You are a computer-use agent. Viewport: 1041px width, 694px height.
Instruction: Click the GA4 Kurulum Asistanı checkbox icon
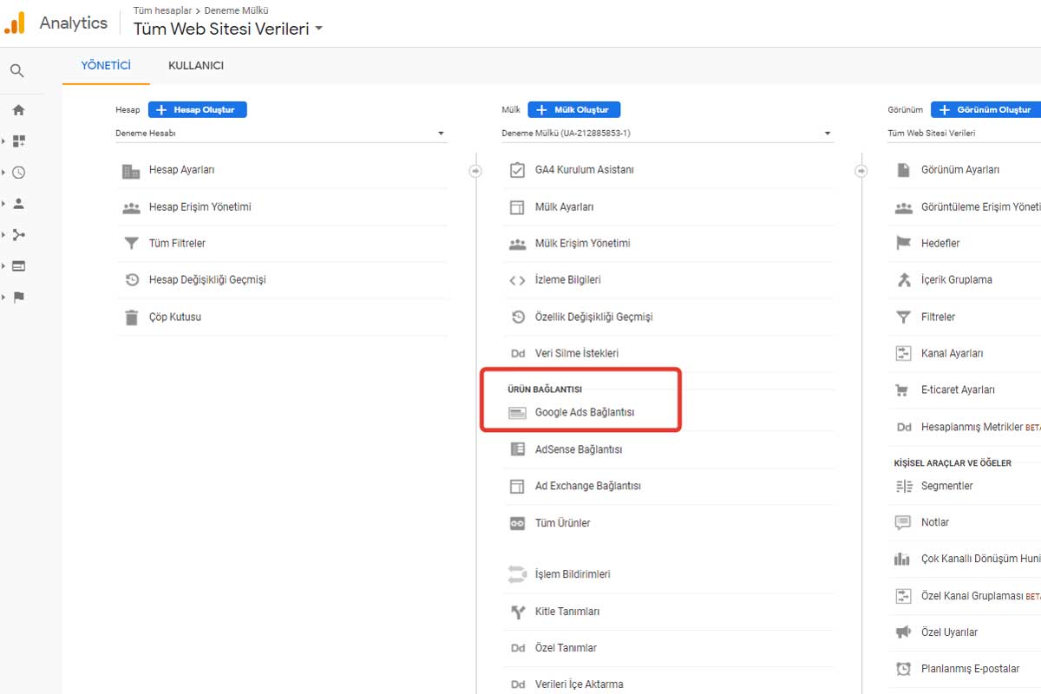(517, 170)
